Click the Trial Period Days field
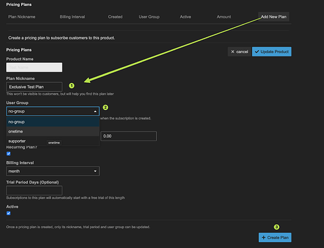This screenshot has width=324, height=248. [x=34, y=190]
